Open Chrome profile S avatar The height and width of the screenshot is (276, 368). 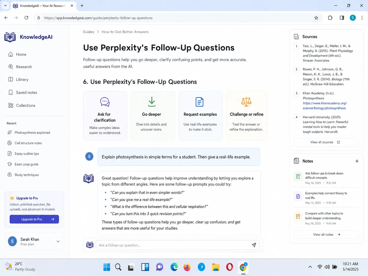[x=353, y=18]
